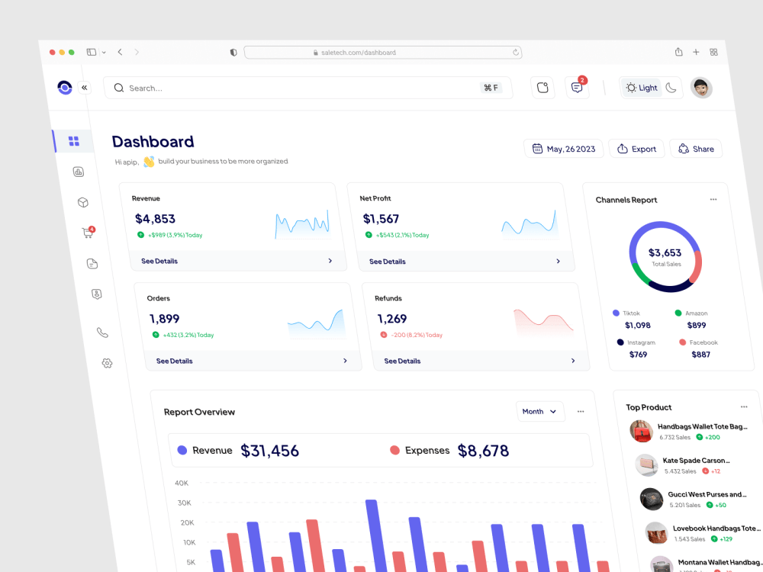Click Refunds card chevron arrow
Image resolution: width=763 pixels, height=572 pixels.
(573, 361)
